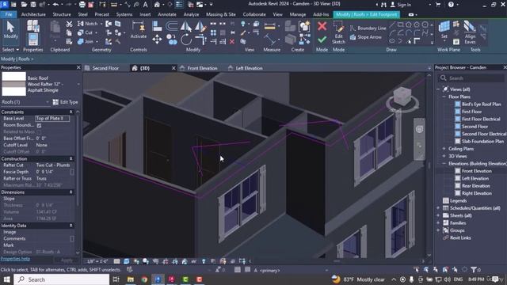507x285 pixels.
Task: Click the Activate controls icon
Action: point(139,30)
